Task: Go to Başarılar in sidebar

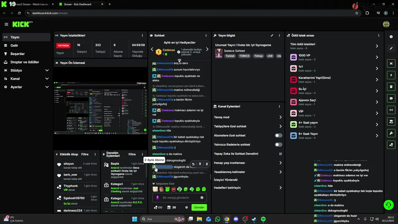Action: pyautogui.click(x=26, y=54)
